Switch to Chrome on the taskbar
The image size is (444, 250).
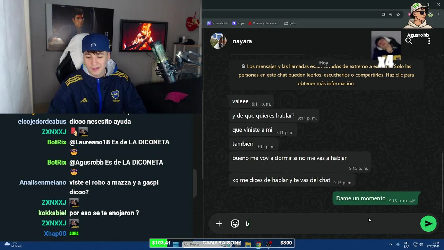(258, 244)
